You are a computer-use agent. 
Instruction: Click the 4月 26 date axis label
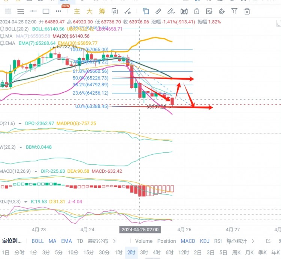[x=184, y=230]
